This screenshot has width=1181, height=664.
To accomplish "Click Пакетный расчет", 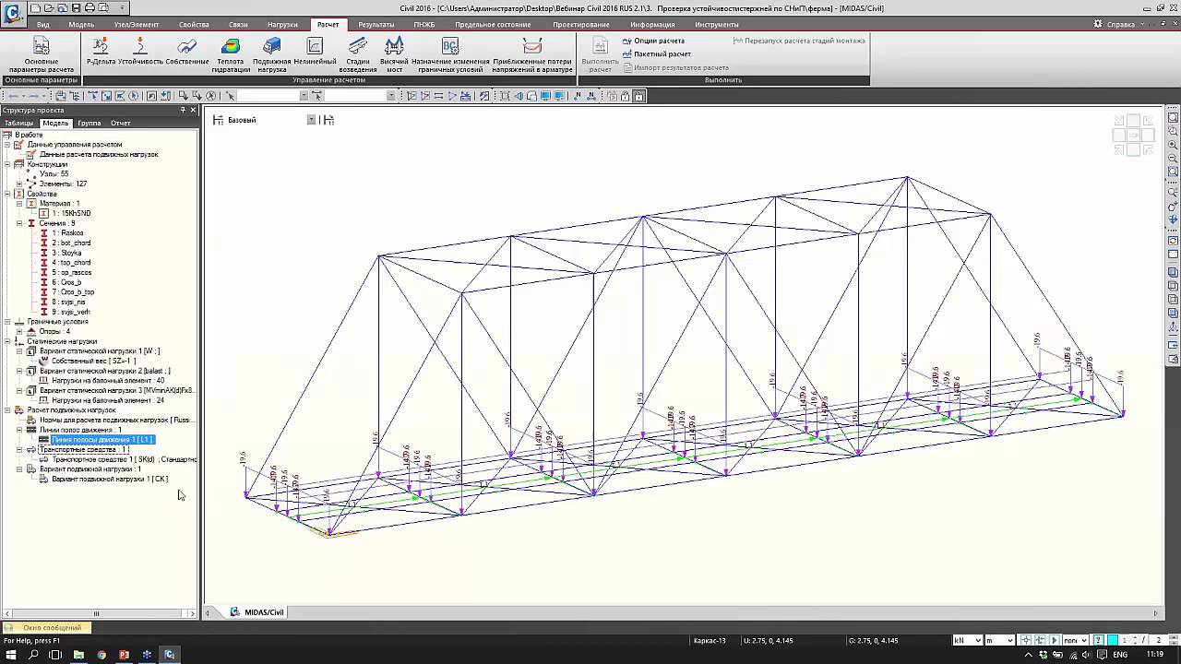I will click(x=656, y=54).
